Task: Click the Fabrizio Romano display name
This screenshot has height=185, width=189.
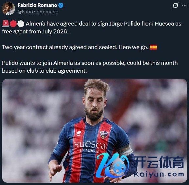Action: coord(37,5)
